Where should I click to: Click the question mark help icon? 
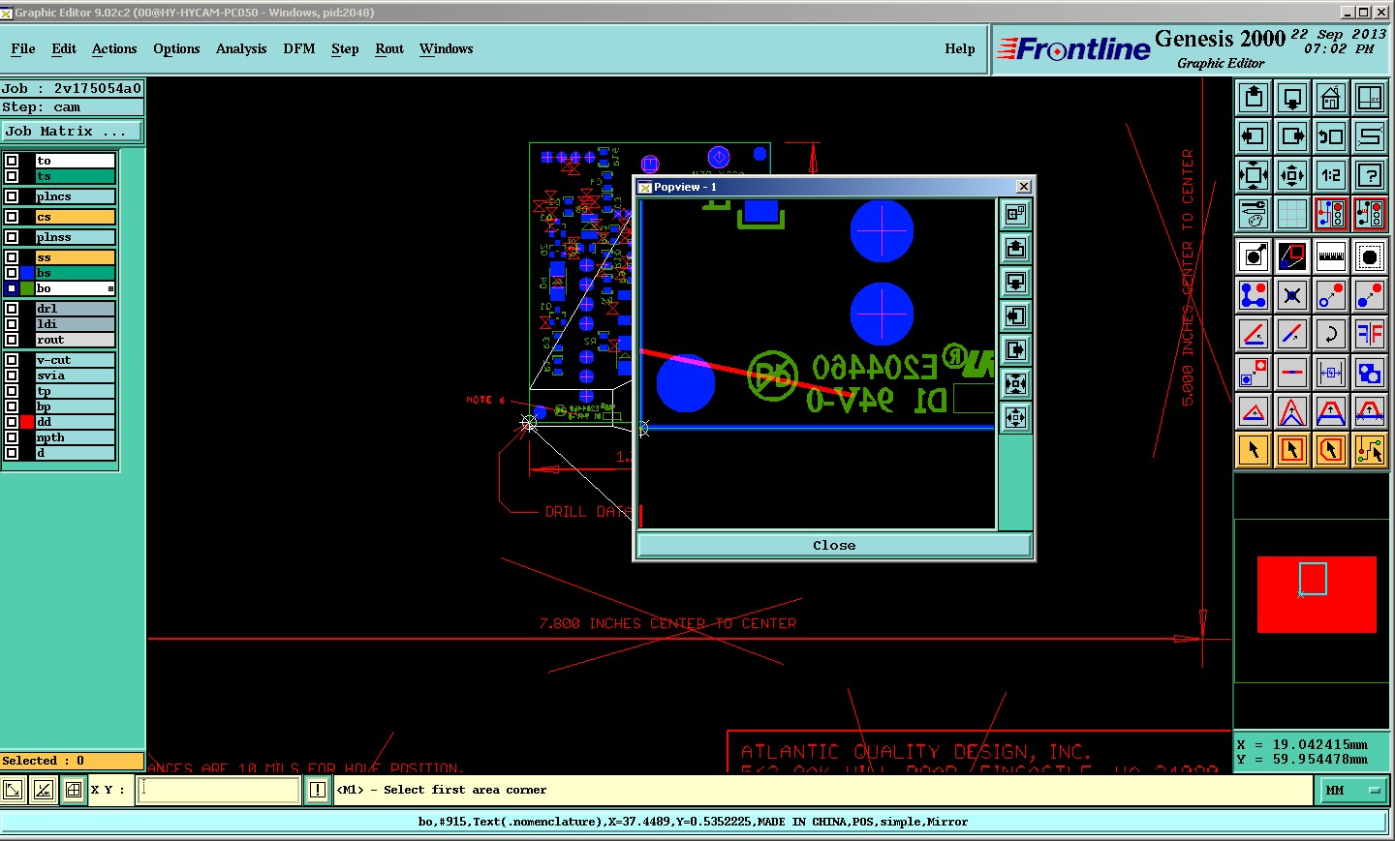[1370, 175]
